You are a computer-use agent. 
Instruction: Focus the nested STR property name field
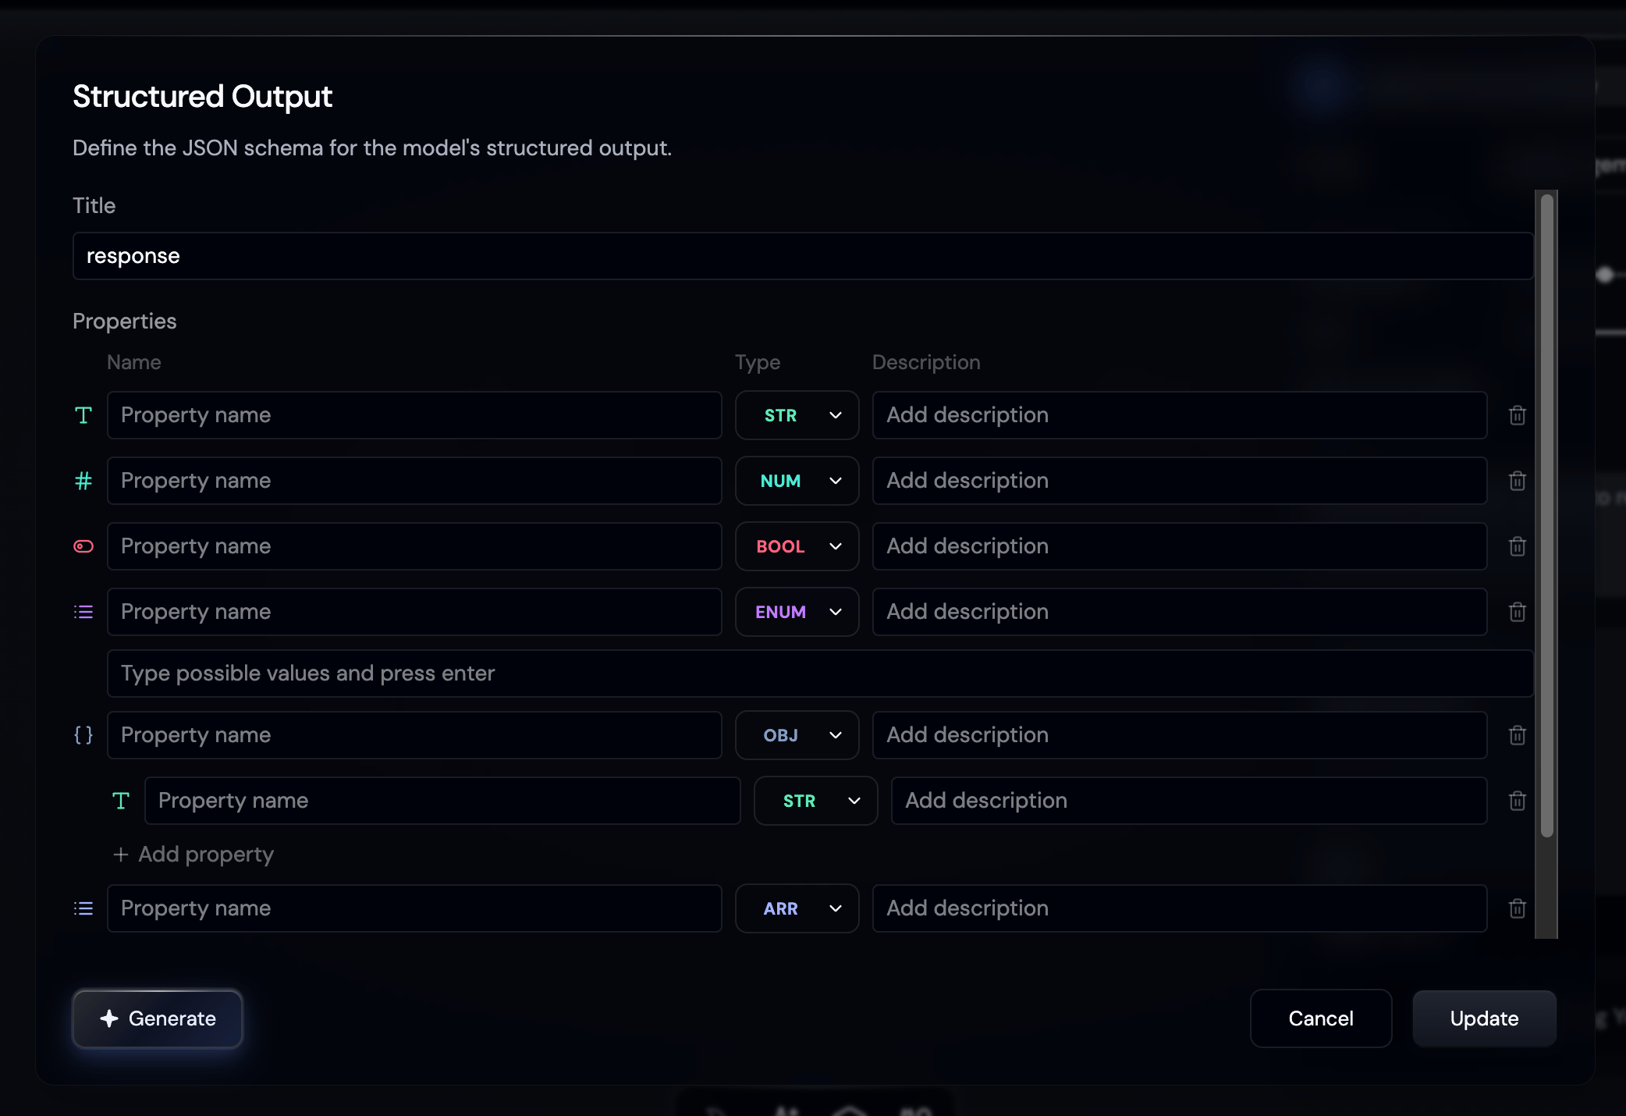[x=442, y=801]
